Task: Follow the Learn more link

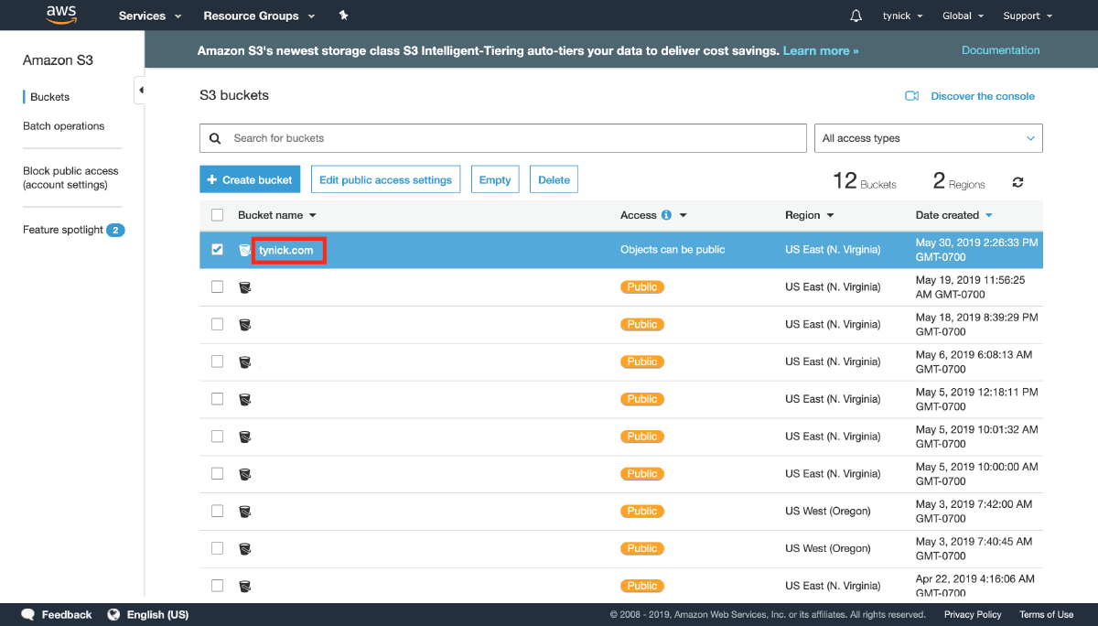Action: [821, 51]
